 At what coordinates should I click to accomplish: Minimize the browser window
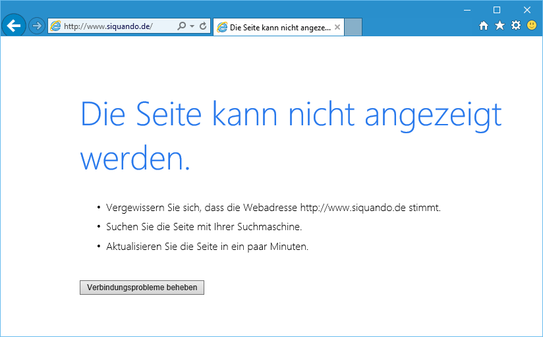[467, 10]
